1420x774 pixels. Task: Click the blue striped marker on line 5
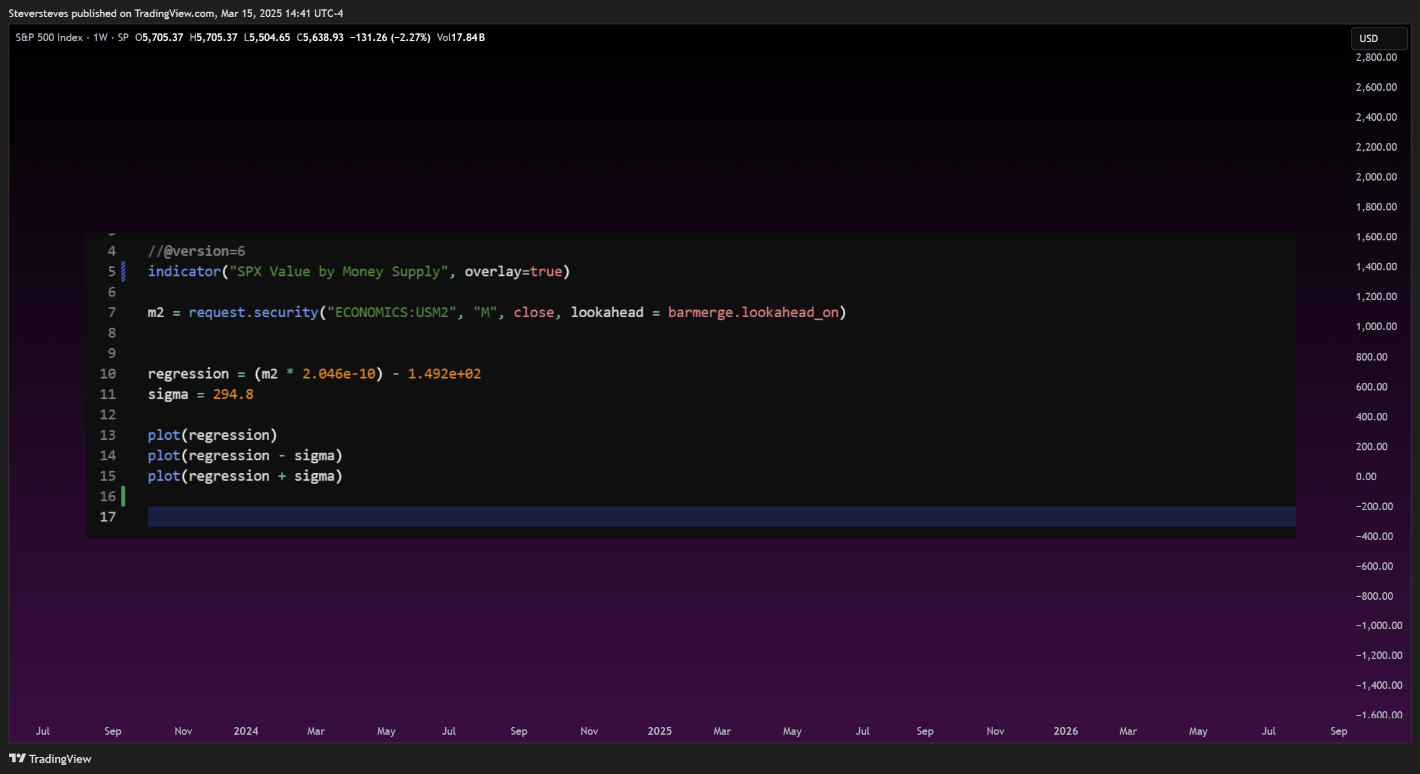tap(123, 271)
